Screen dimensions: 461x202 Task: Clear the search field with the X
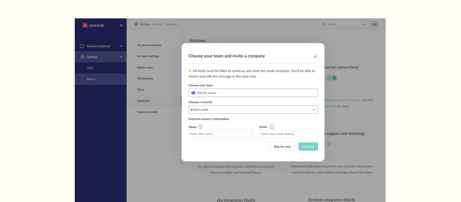364,24
